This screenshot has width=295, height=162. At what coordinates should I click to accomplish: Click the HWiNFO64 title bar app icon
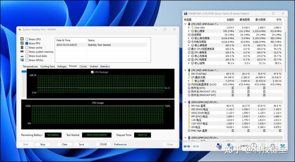pyautogui.click(x=186, y=14)
